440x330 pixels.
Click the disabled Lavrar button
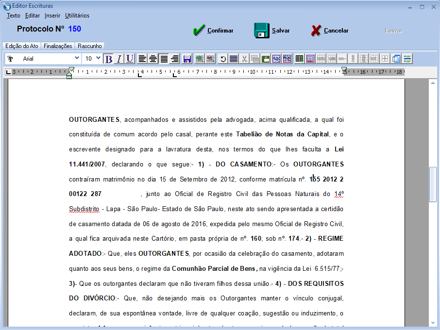click(x=394, y=31)
